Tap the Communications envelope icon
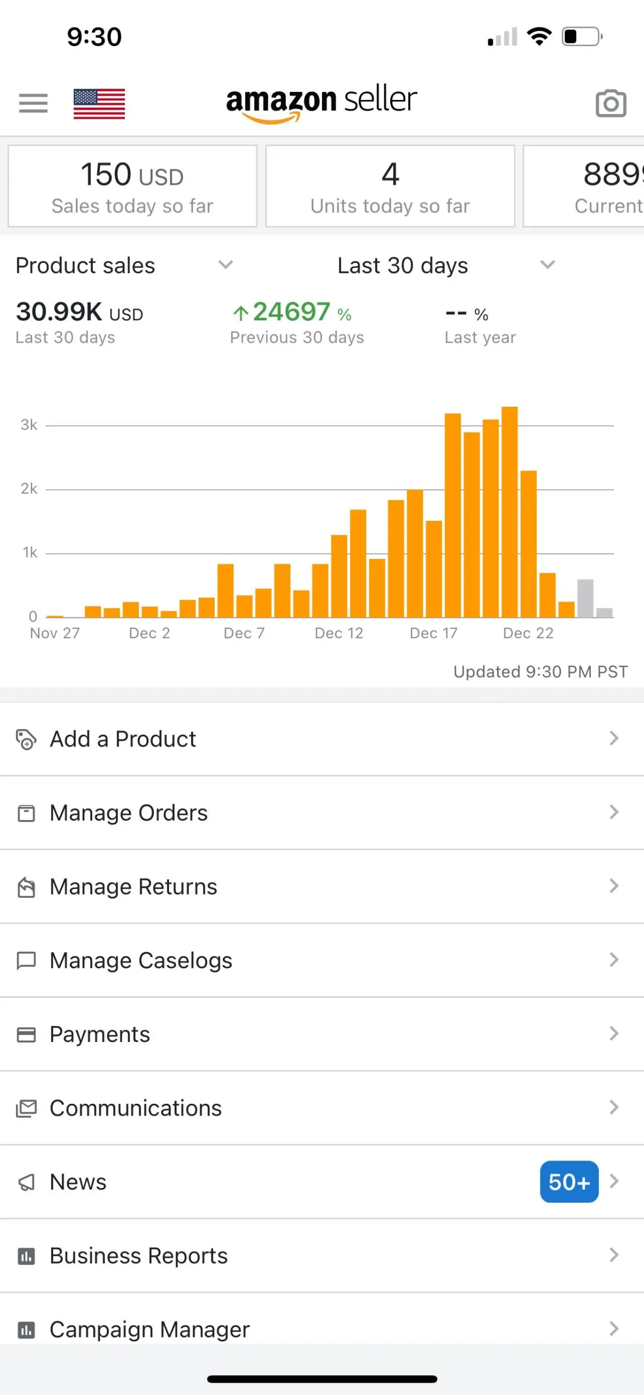Screen dimensions: 644x1395 tap(26, 1108)
